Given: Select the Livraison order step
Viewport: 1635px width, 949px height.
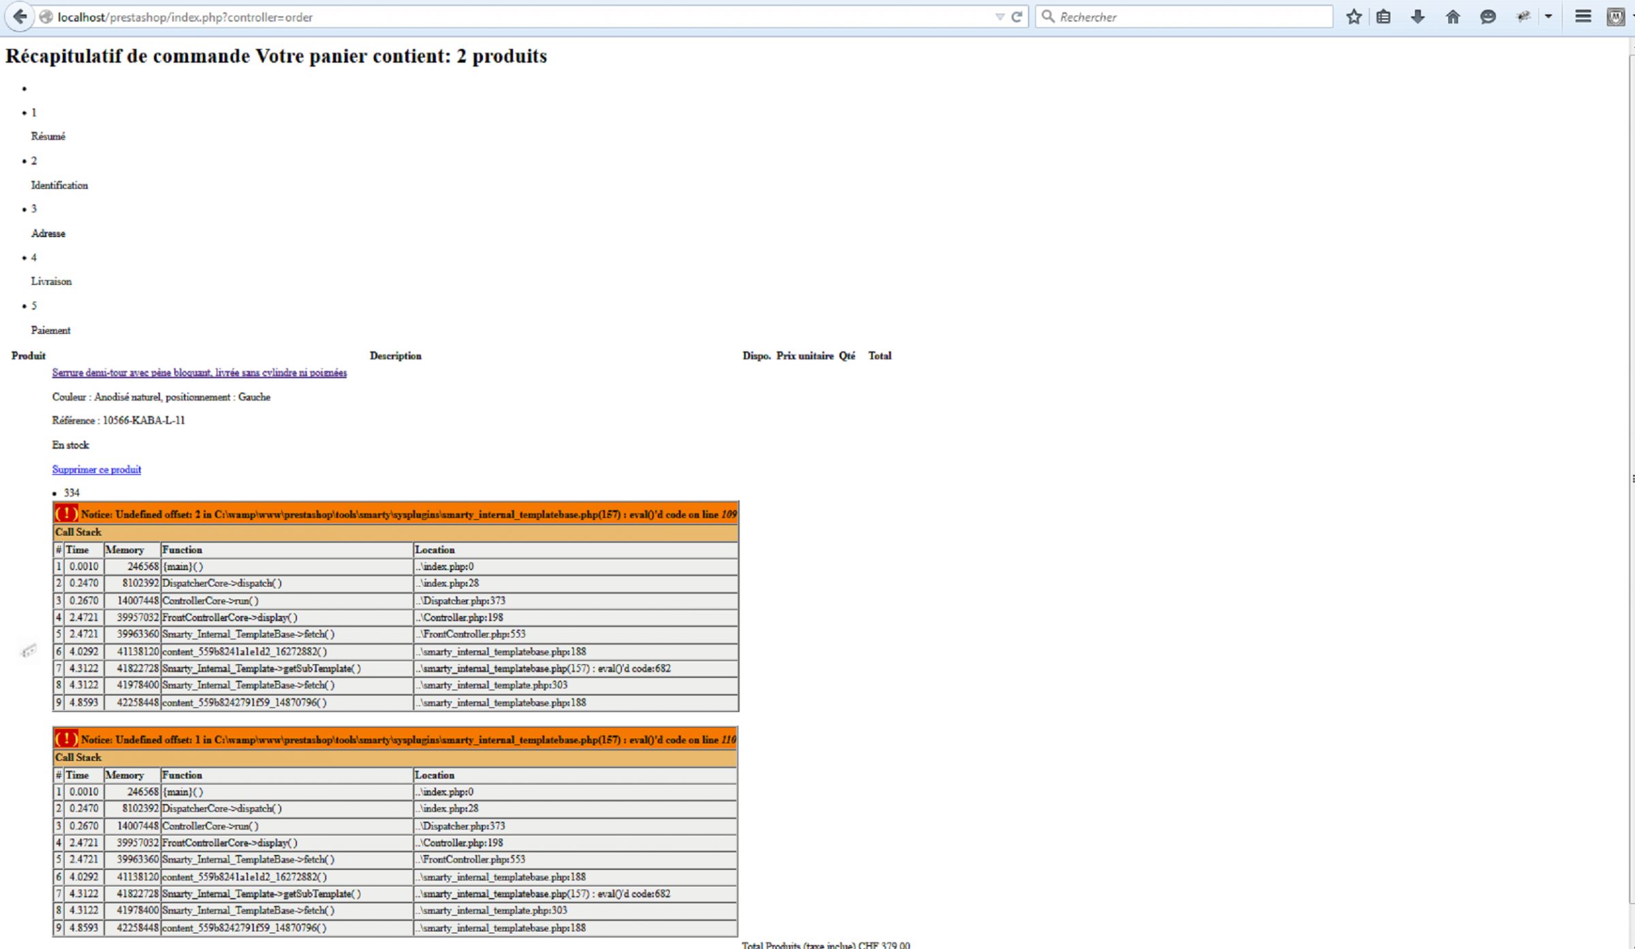Looking at the screenshot, I should click(x=51, y=281).
